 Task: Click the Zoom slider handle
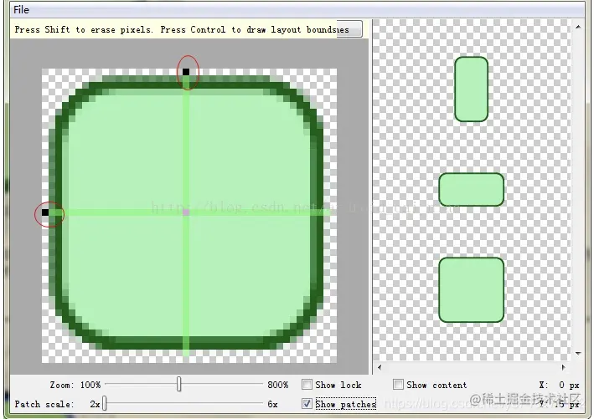click(178, 384)
